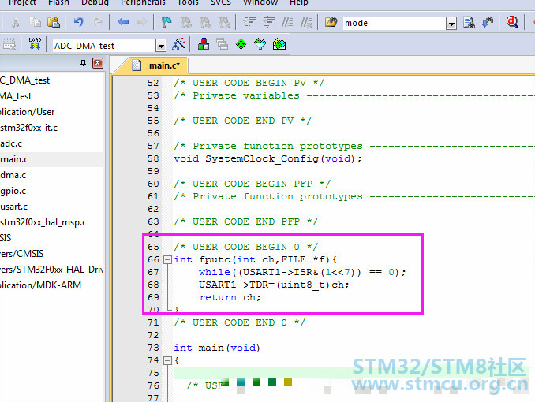Open the Flash menu
Image resolution: width=535 pixels, height=402 pixels.
pyautogui.click(x=58, y=2)
